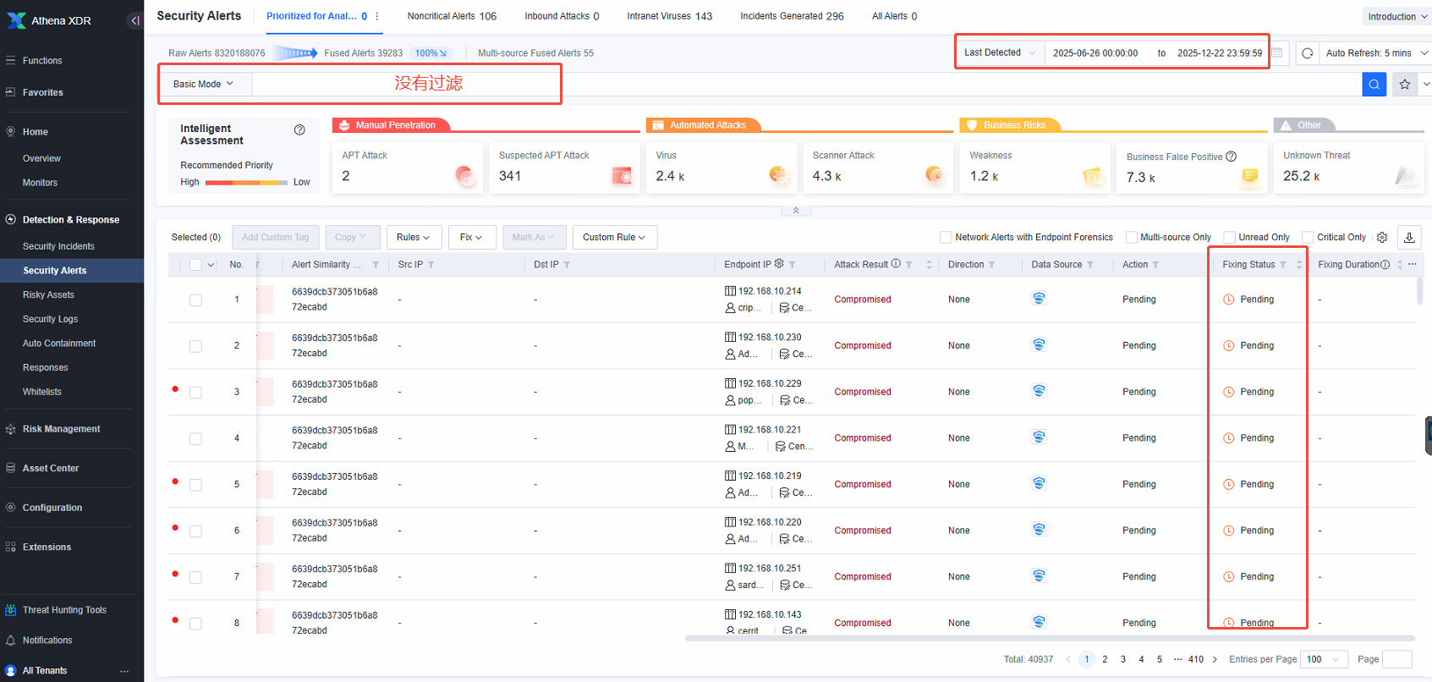Click the star favorite filter icon
The height and width of the screenshot is (682, 1432).
point(1405,84)
